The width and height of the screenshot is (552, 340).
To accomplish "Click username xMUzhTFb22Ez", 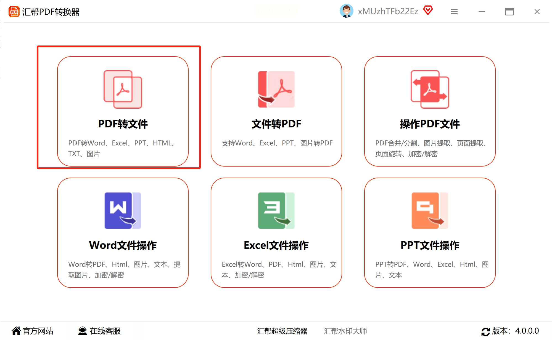I will (388, 11).
